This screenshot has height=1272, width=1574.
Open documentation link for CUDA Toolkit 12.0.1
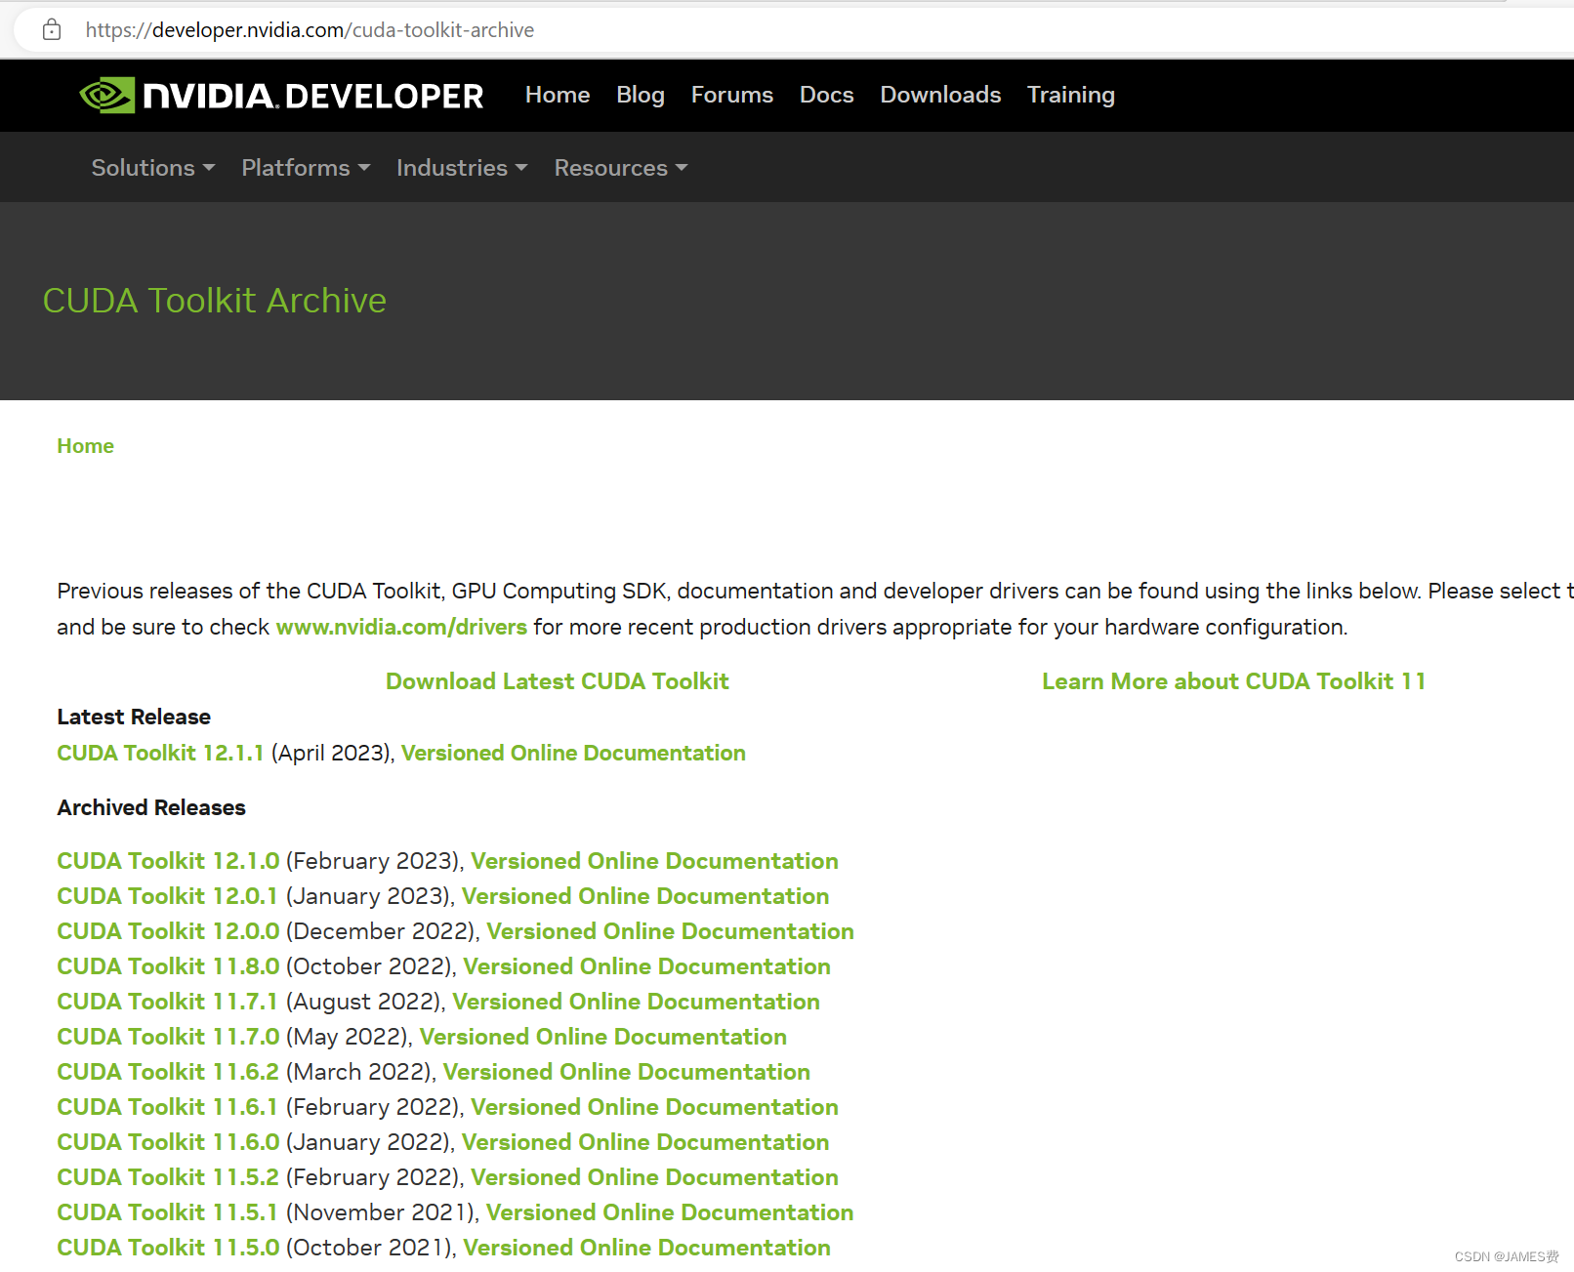(x=645, y=896)
